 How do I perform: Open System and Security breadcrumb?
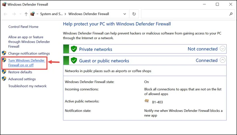(52, 14)
